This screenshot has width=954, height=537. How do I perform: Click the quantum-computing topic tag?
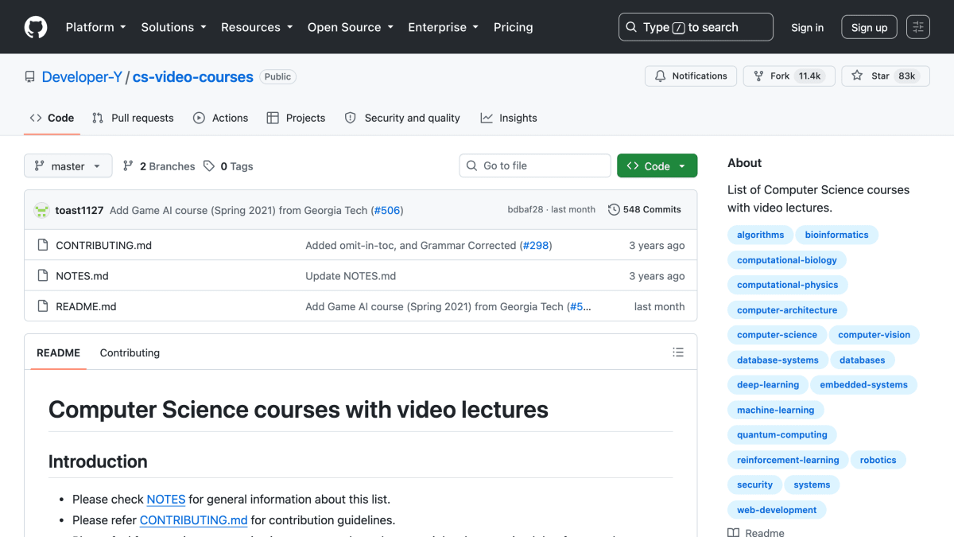click(781, 434)
